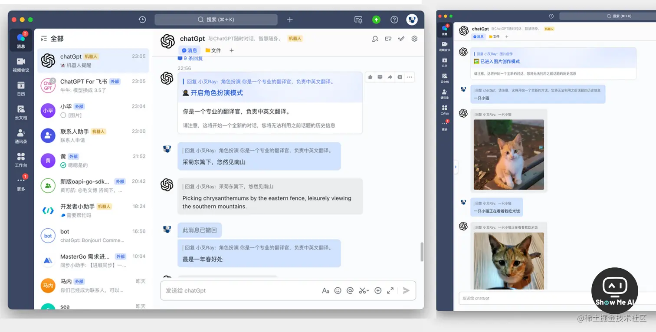656x332 pixels.
Task: Open Messages in the left window sidebar
Action: (21, 40)
